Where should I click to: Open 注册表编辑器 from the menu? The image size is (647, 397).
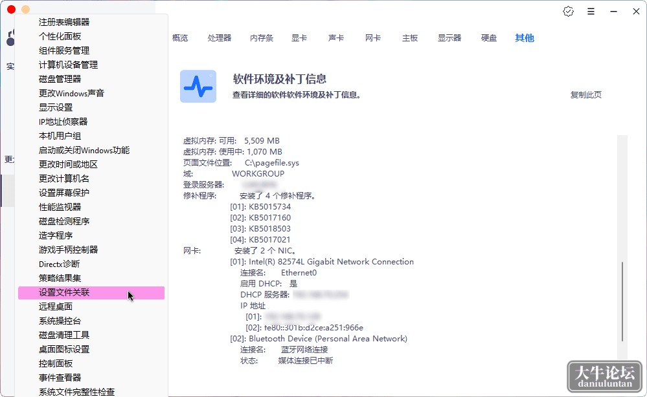[91, 22]
